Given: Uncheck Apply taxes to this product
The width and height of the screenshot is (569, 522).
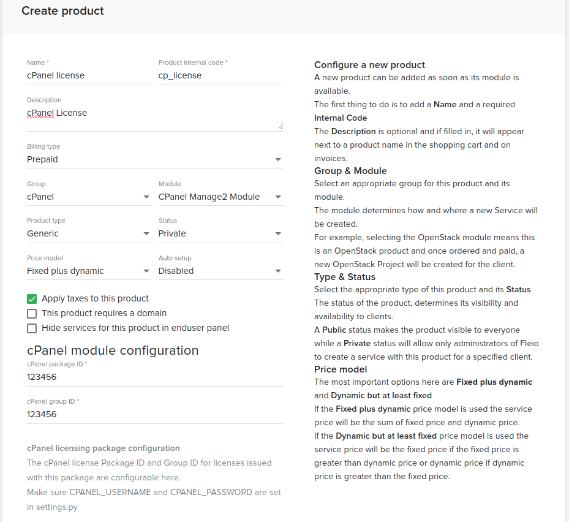Looking at the screenshot, I should tap(31, 298).
